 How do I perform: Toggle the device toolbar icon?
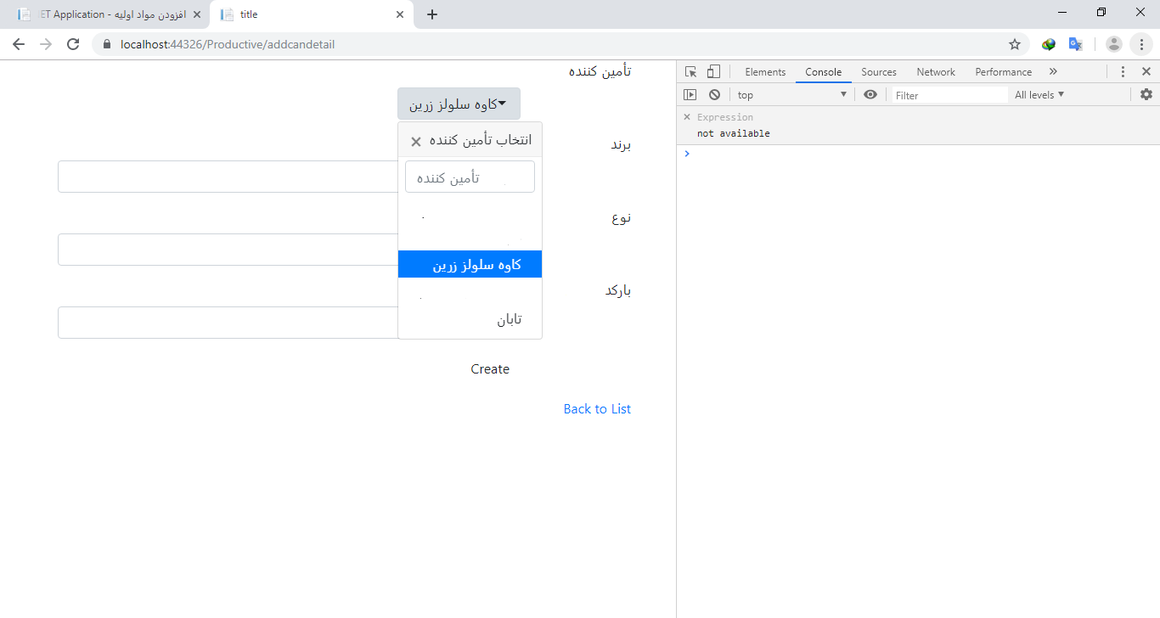[x=713, y=72]
